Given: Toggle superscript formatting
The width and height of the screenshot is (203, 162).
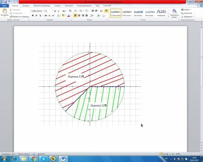Looking at the screenshot, I should coord(53,15).
